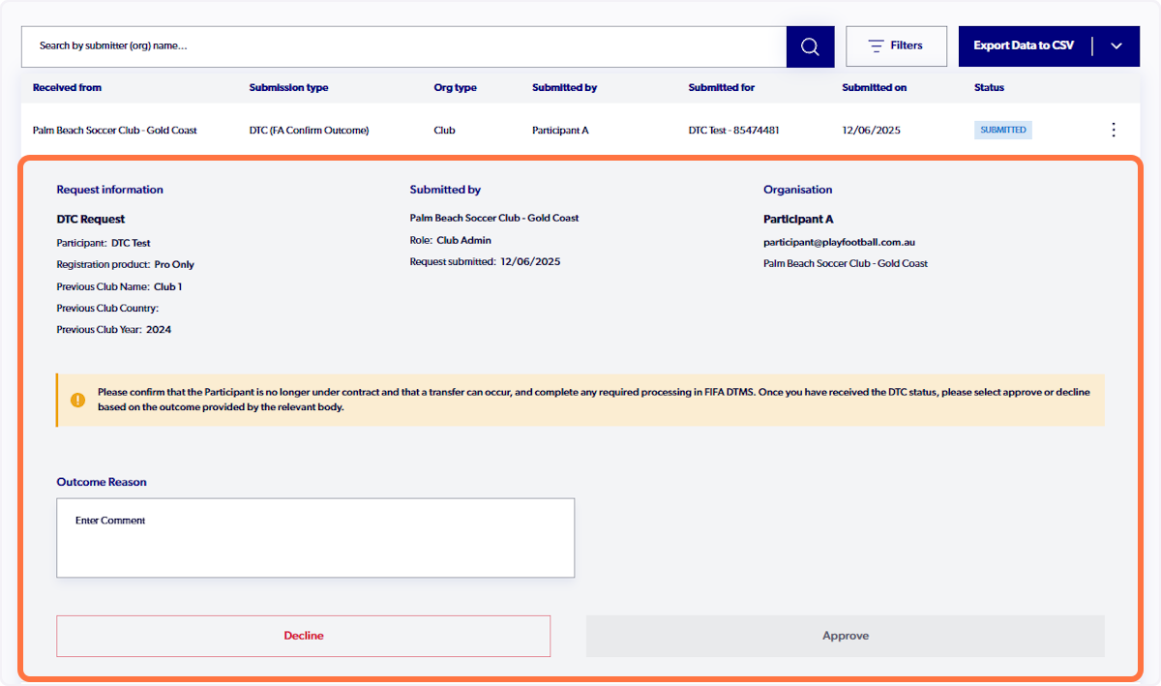1161x686 pixels.
Task: Click the Participant A cell in the row
Action: pos(560,130)
